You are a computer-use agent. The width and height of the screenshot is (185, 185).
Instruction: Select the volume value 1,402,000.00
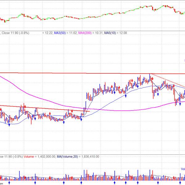click(x=46, y=157)
